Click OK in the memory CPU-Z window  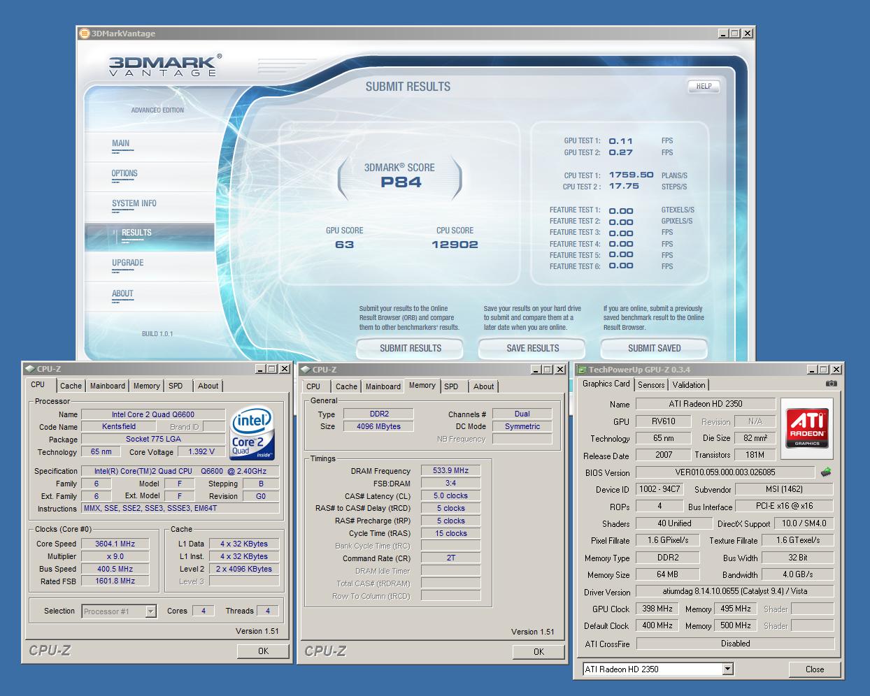pos(539,651)
